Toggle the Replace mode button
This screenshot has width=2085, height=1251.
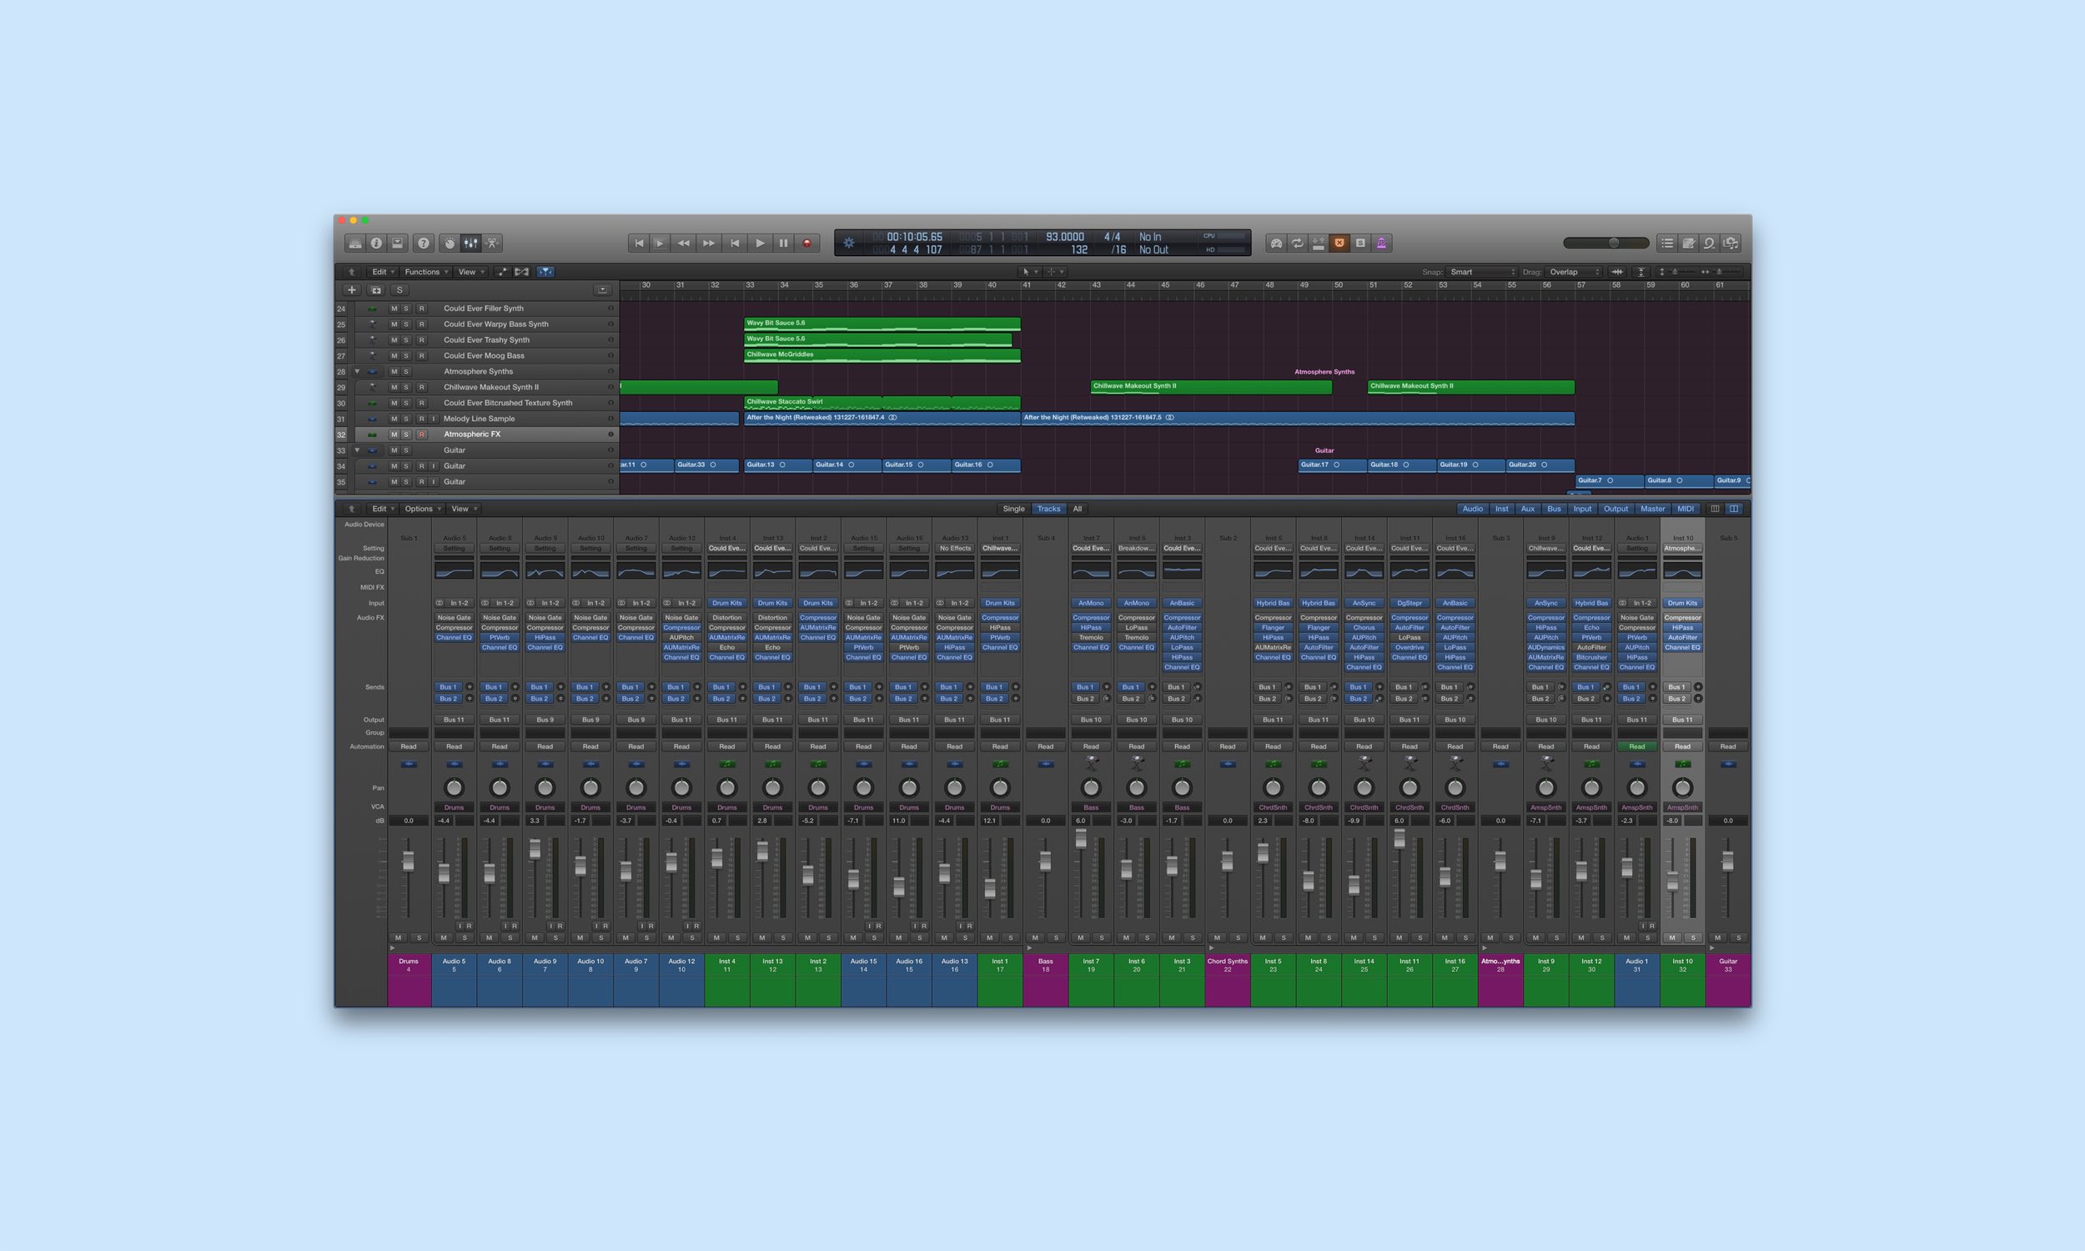pyautogui.click(x=1319, y=243)
